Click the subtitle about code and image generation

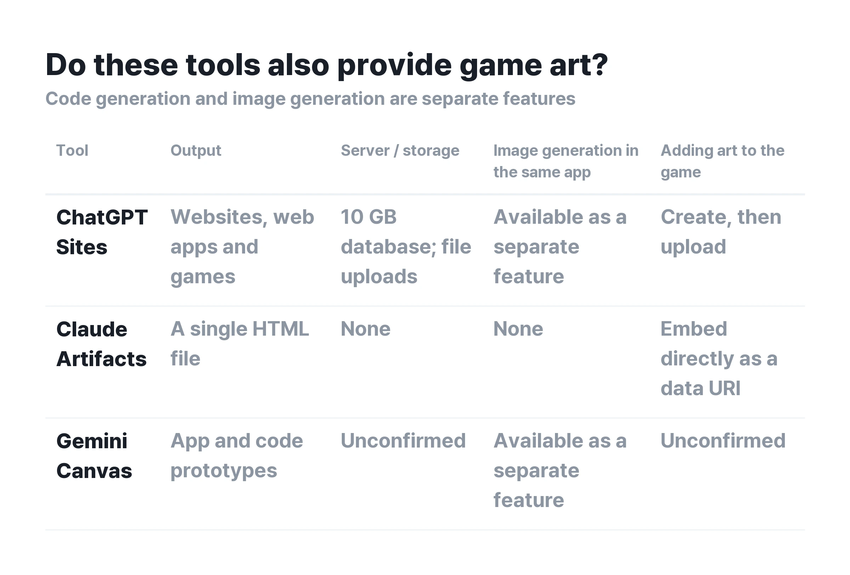310,99
